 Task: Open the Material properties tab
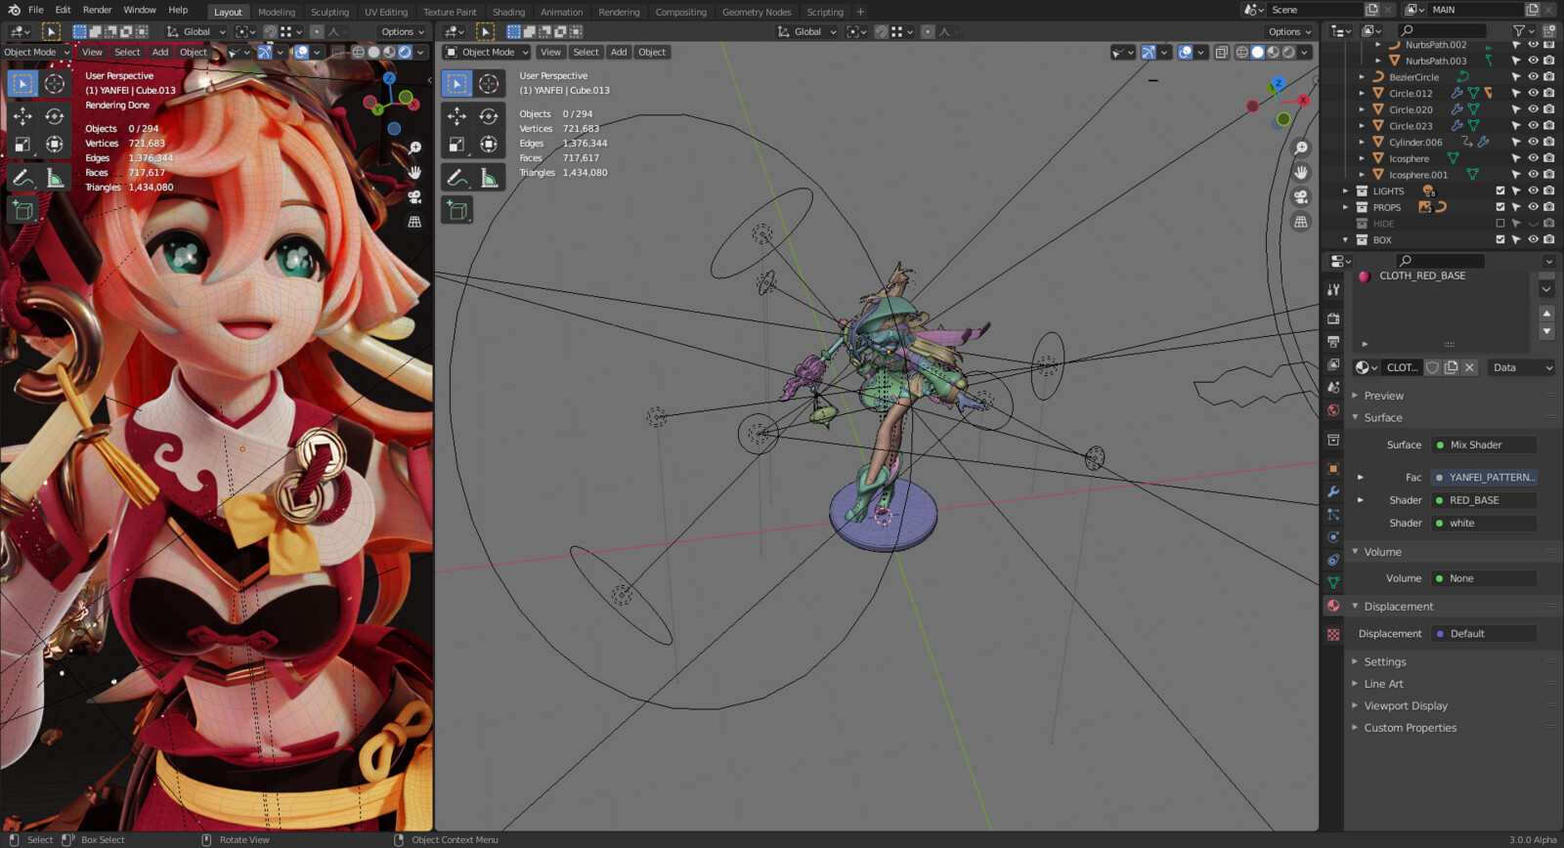pyautogui.click(x=1333, y=606)
